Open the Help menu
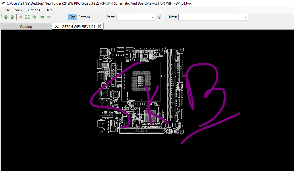This screenshot has height=171, width=294. pos(49,10)
